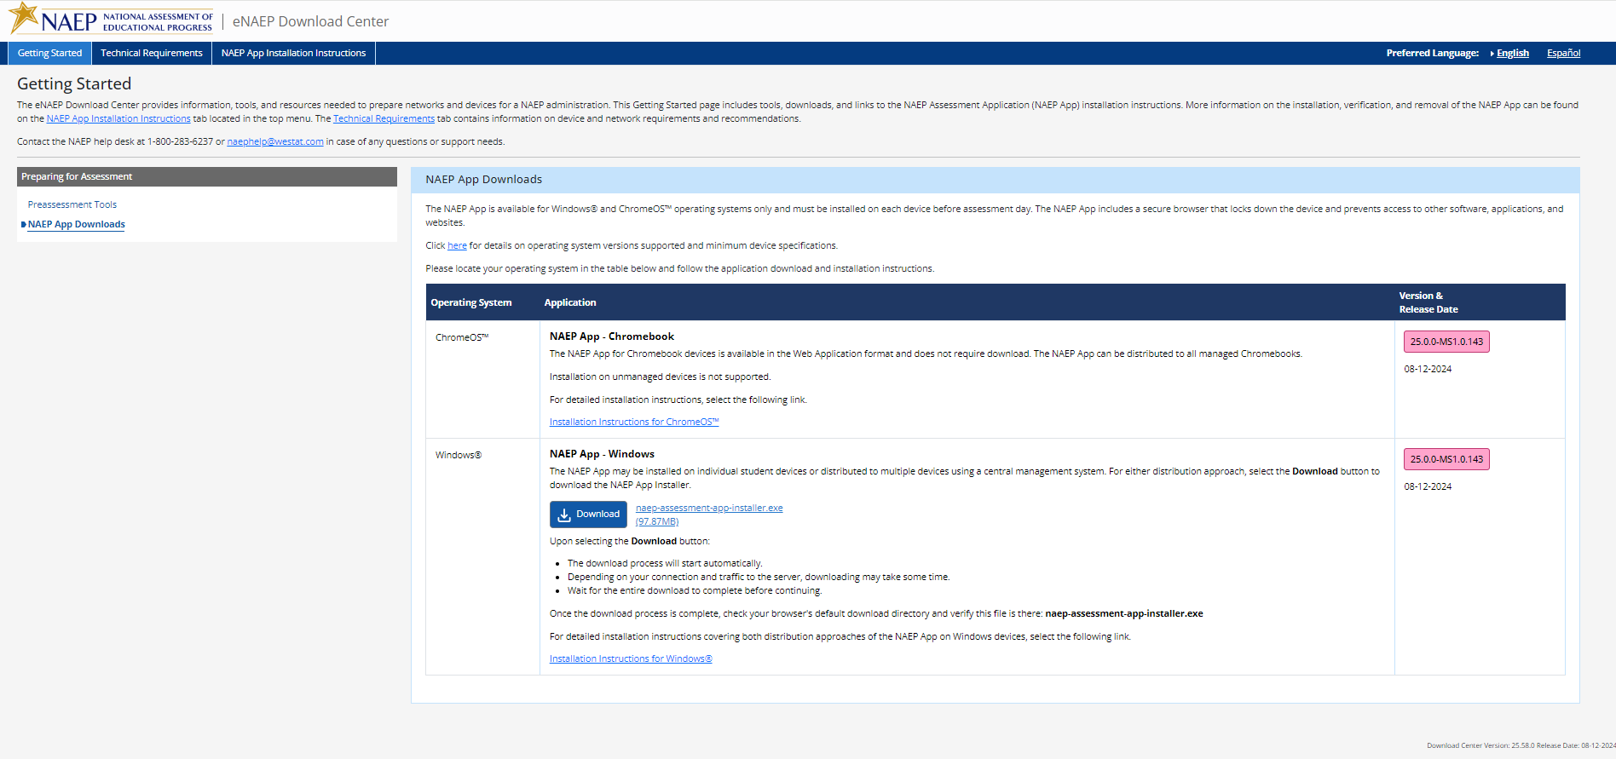Click the ChromeOS release date 08-12-2024
This screenshot has height=759, width=1616.
(1428, 369)
